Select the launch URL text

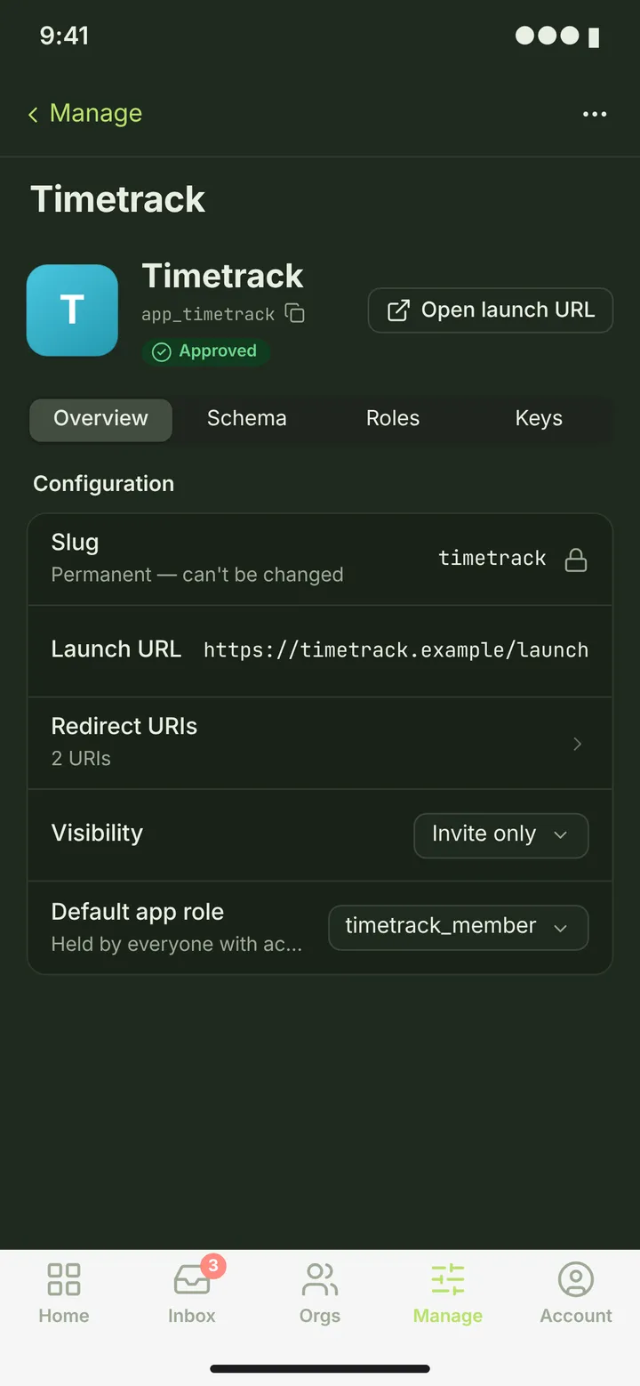(396, 650)
